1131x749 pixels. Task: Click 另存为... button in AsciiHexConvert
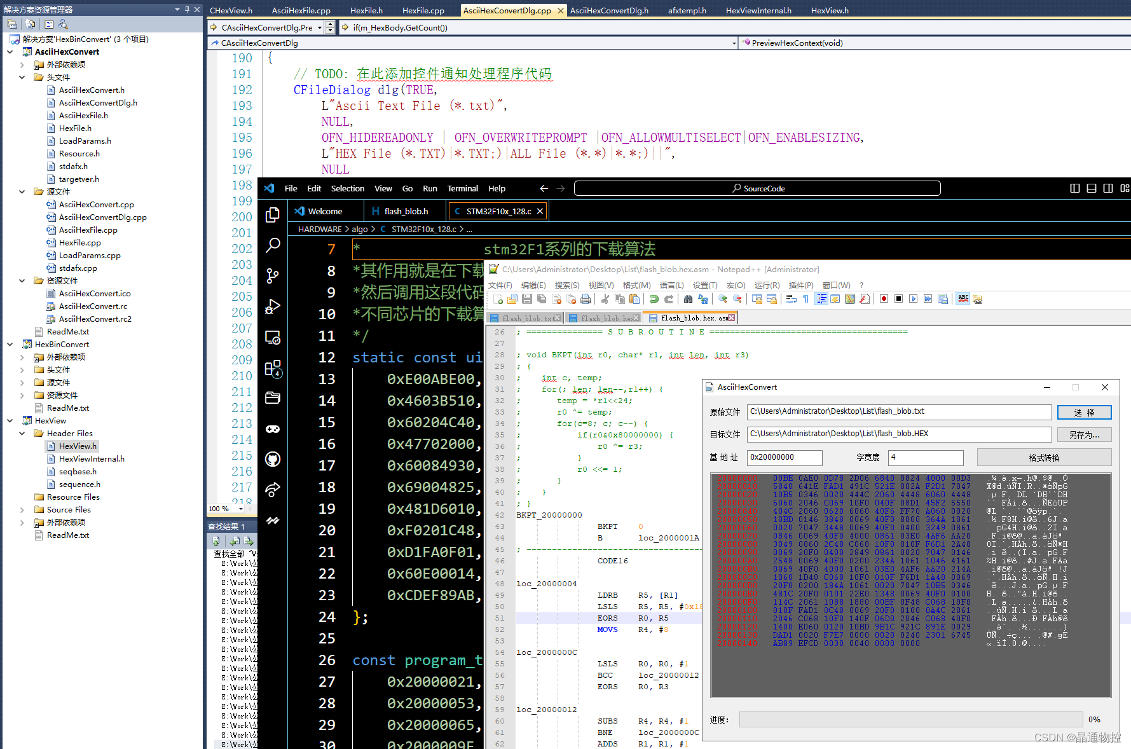coord(1085,435)
